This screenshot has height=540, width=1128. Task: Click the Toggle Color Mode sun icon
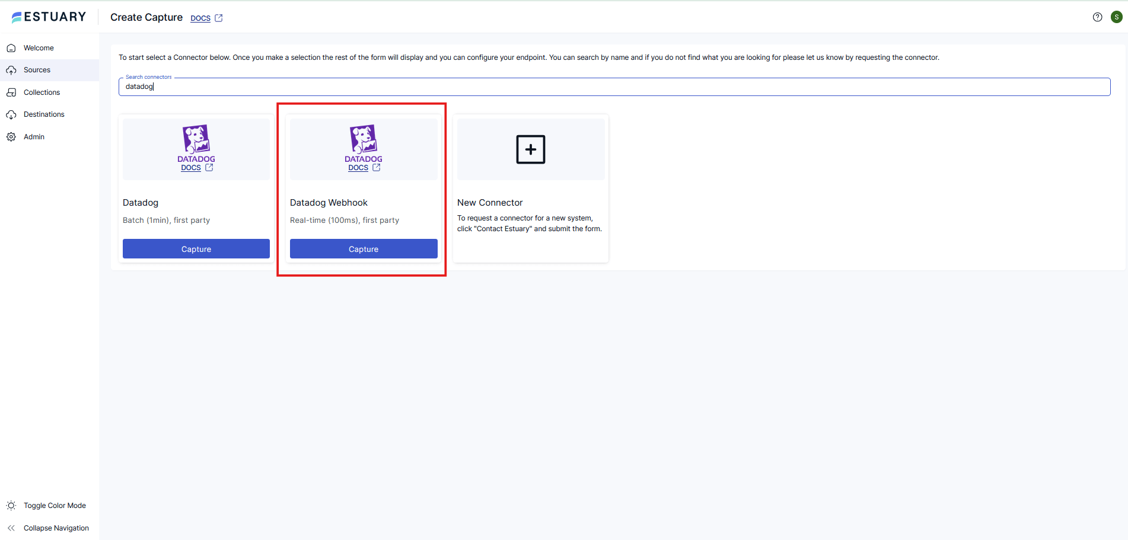(x=11, y=506)
